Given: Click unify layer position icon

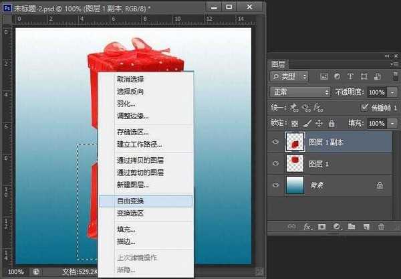Looking at the screenshot, I should 294,108.
